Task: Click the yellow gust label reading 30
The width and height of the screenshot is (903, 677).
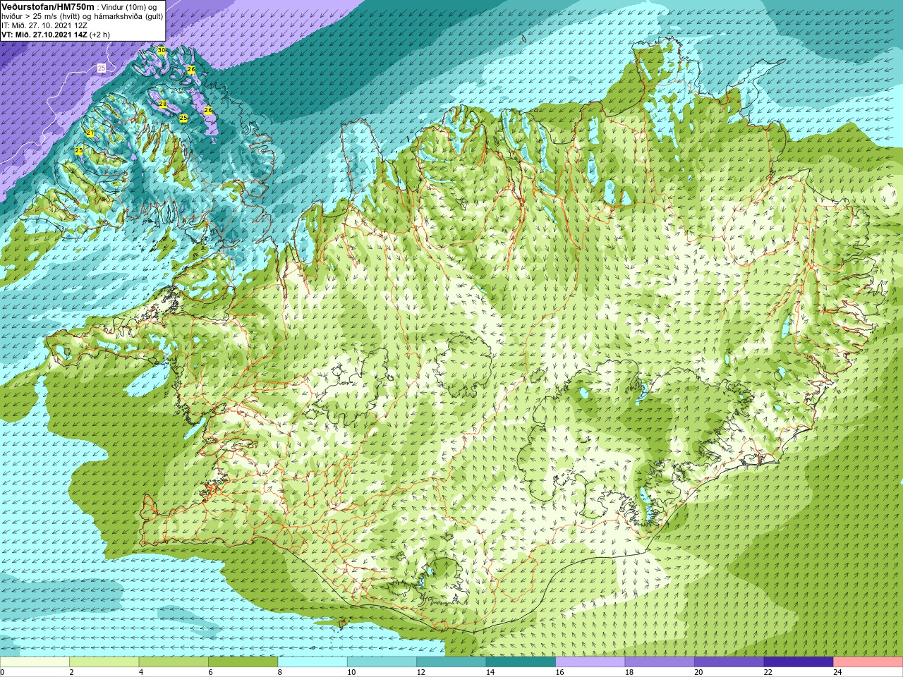Action: pos(162,51)
